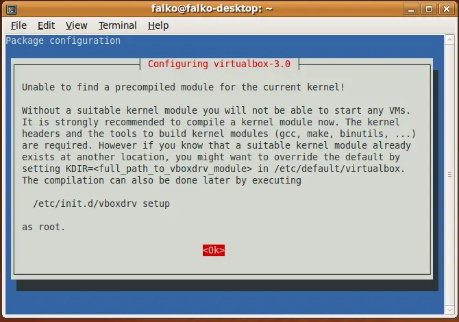Screen dimensions: 459x322
Task: Click the 'setting KDIR=<full_path_to_vboxdrv_module>' line
Action: pos(213,169)
